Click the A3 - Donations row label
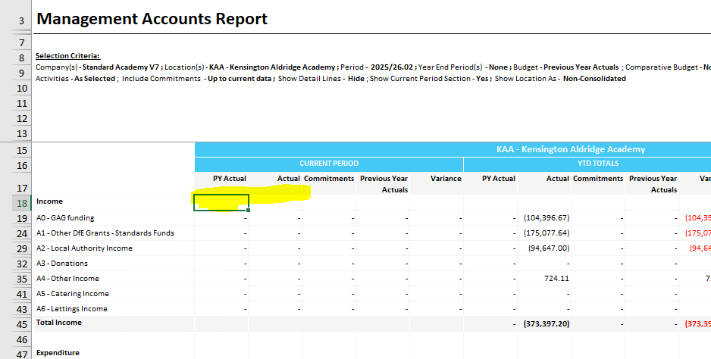 click(62, 264)
